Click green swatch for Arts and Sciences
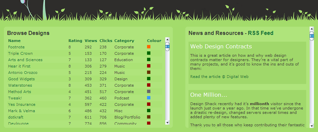This screenshot has width=318, height=132. click(x=149, y=59)
